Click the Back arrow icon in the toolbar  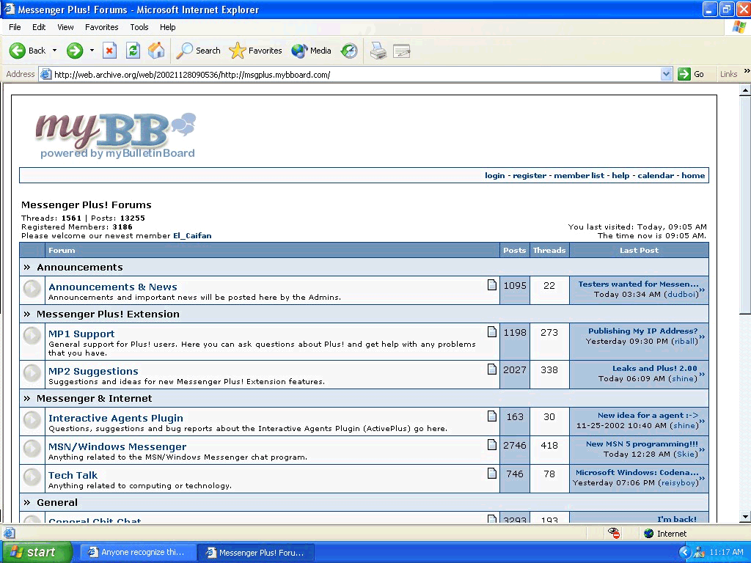tap(18, 51)
